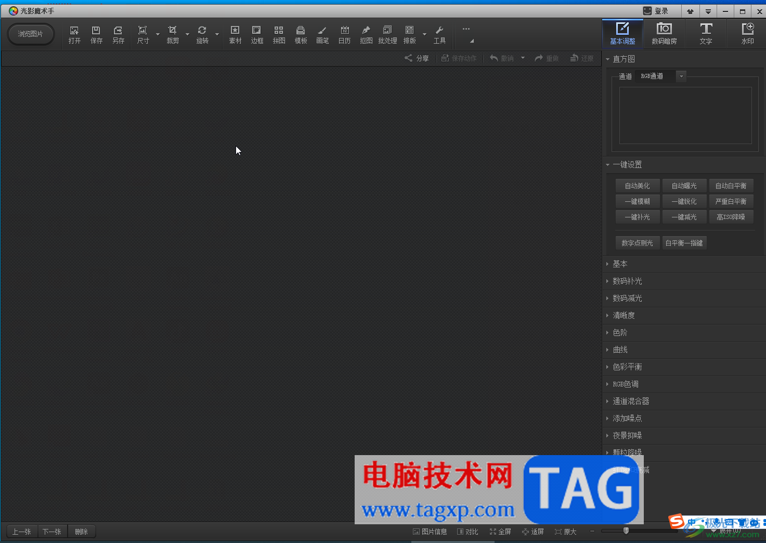Open 图片信息 image info
Viewport: 766px width, 543px height.
click(x=430, y=532)
